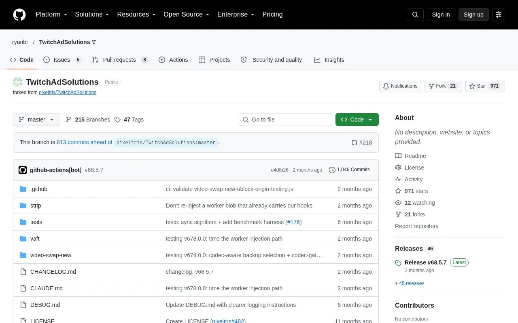Click the tag icon next to Release v68.5.7
518x323 pixels.
398,263
